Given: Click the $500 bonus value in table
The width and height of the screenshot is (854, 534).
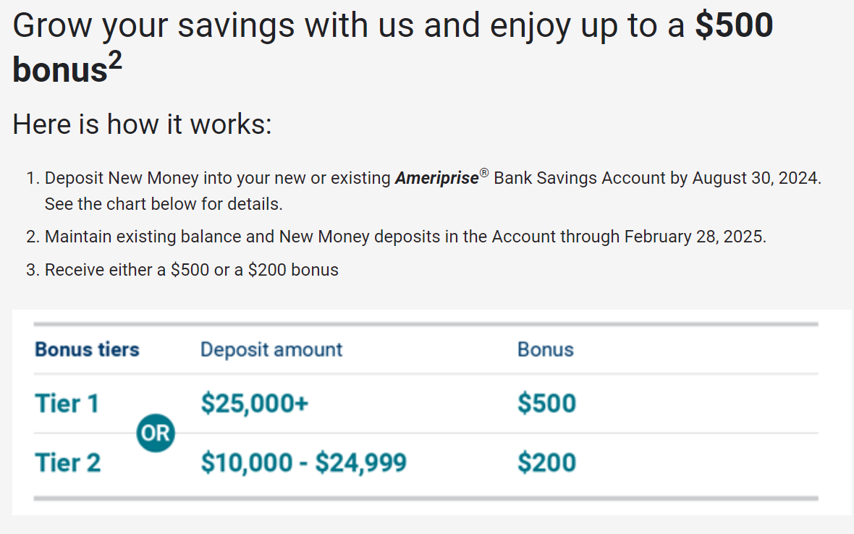Looking at the screenshot, I should tap(546, 403).
